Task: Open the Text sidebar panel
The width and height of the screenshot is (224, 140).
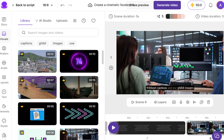Action: tap(4, 94)
